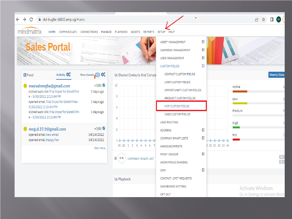Open Activity panel settings gear
Viewport: 292px width, 219px height.
click(x=69, y=75)
